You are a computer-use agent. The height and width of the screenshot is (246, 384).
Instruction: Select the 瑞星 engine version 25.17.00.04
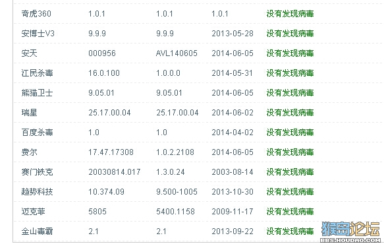pyautogui.click(x=109, y=113)
